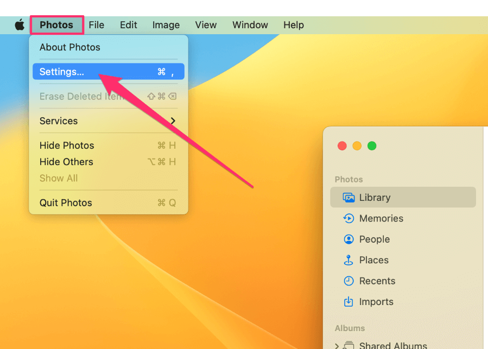Open the Image menu
This screenshot has width=488, height=349.
click(166, 25)
